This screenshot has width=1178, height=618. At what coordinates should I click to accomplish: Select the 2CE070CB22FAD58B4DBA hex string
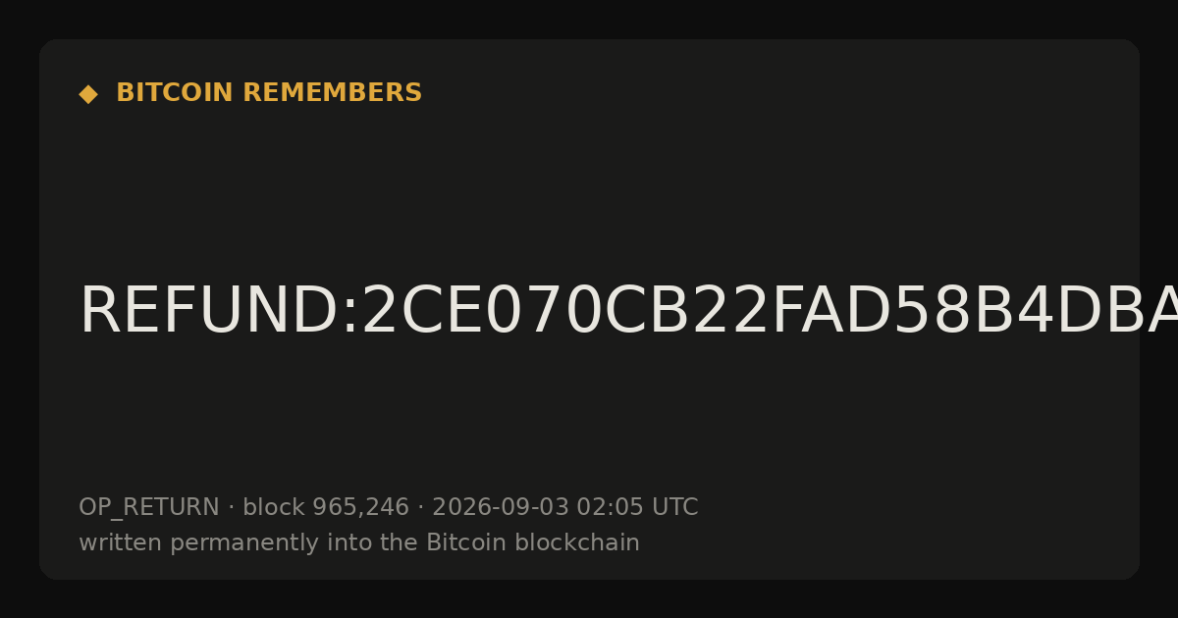tap(769, 312)
